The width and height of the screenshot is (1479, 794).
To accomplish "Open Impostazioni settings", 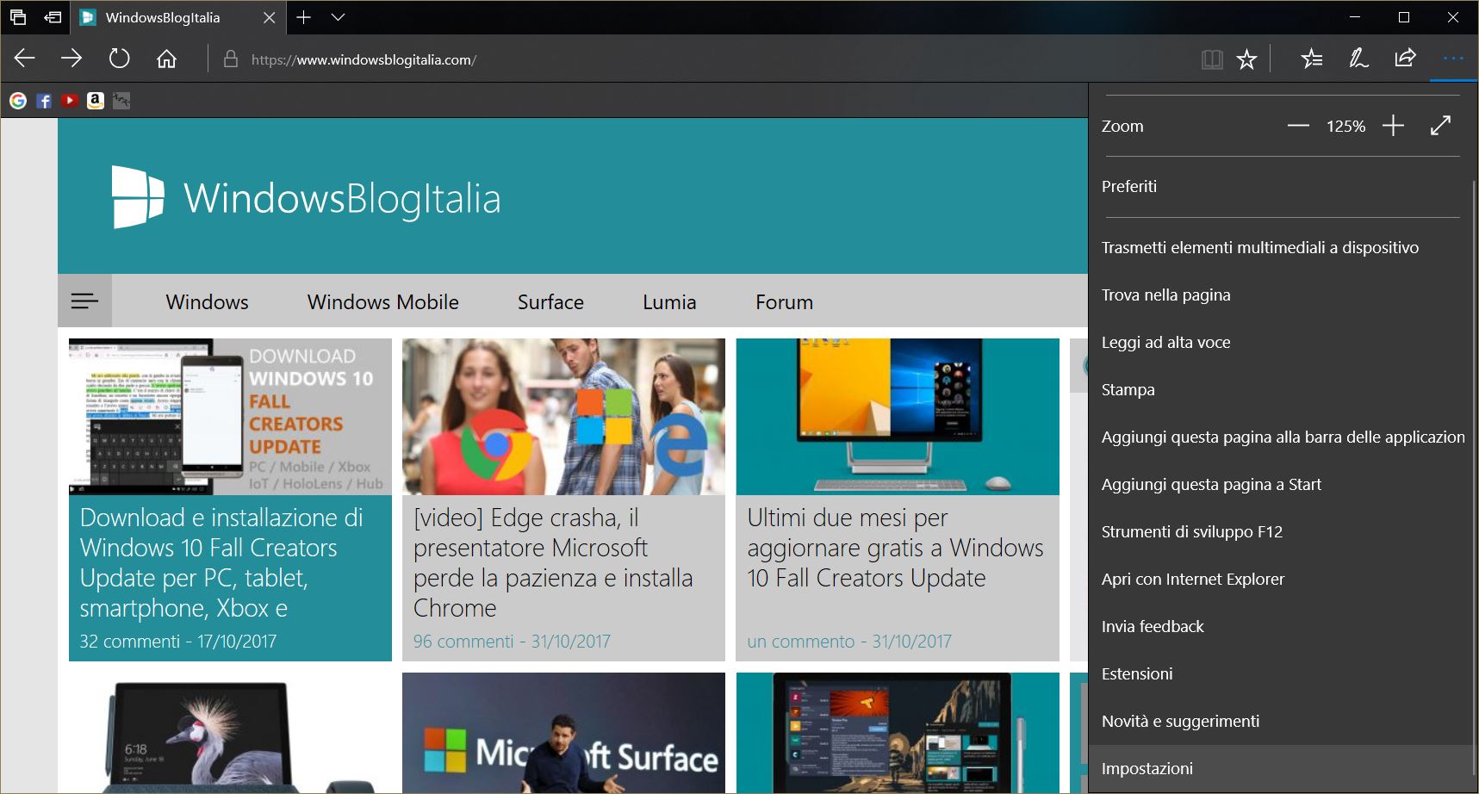I will tap(1282, 768).
